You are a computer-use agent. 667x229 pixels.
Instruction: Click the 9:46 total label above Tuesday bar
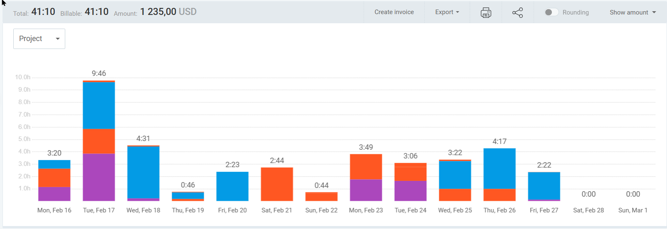click(99, 73)
